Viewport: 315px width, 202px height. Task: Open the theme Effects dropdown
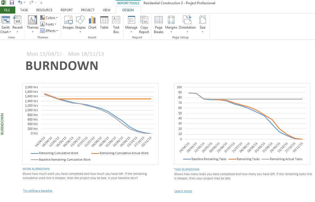click(x=49, y=31)
